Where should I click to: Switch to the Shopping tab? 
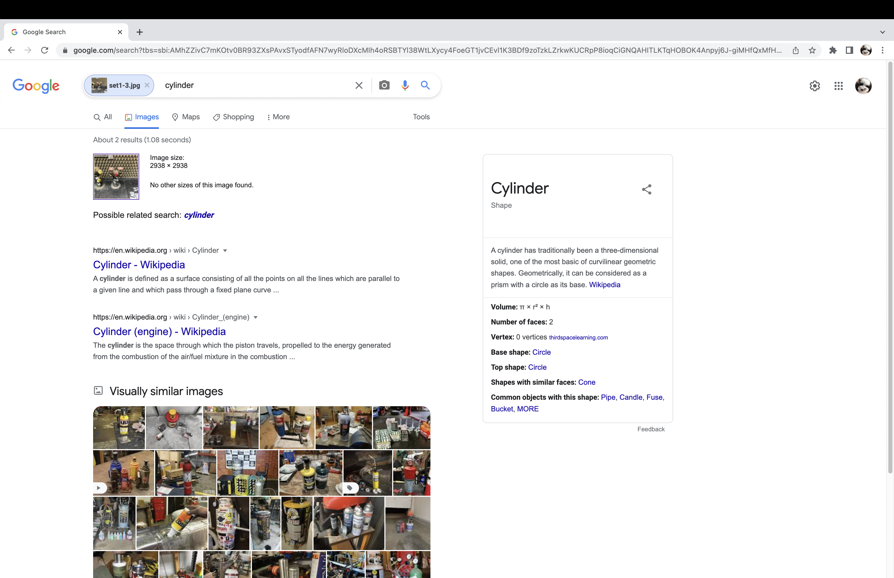point(233,117)
